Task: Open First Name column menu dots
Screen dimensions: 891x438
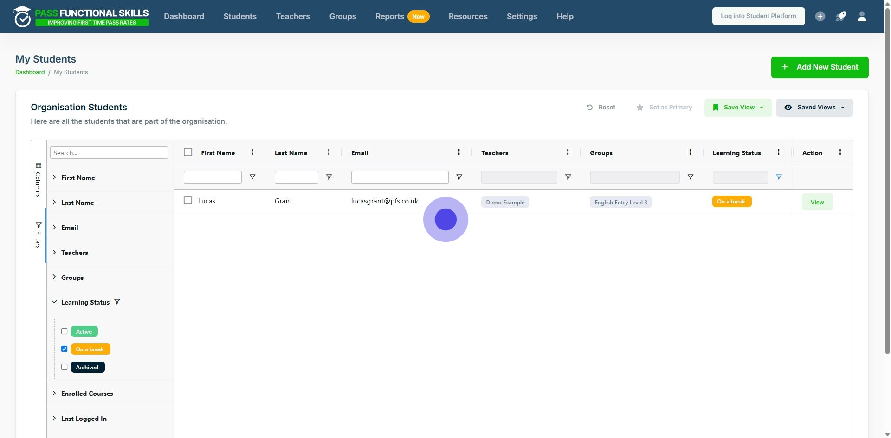Action: [x=252, y=152]
